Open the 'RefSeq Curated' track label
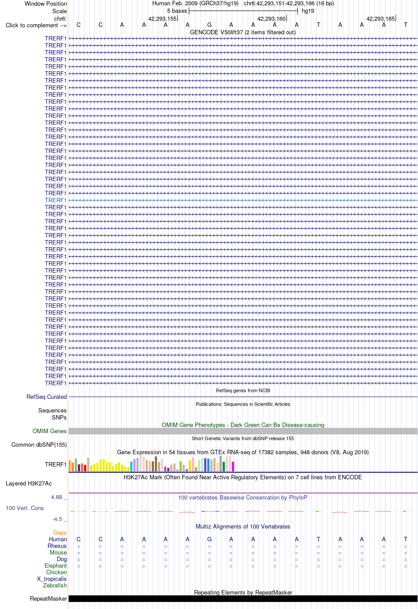Image resolution: width=418 pixels, height=609 pixels. (x=47, y=397)
